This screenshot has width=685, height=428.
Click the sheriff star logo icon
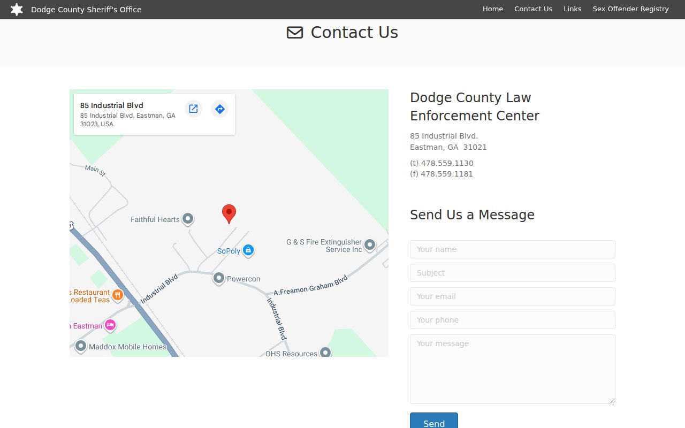(x=17, y=9)
